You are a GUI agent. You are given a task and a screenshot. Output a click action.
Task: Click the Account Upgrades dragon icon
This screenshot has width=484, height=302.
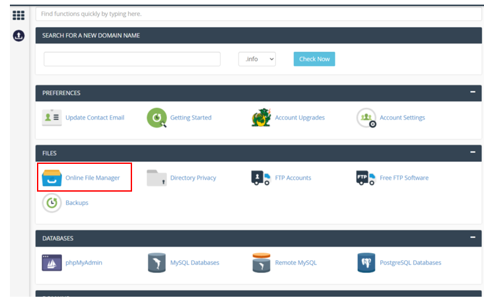[261, 118]
